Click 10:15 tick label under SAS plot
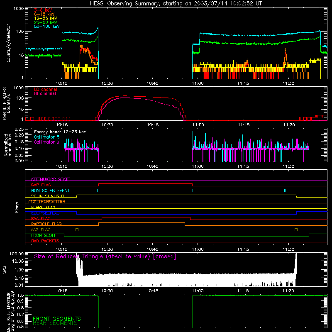The image size is (332, 332). (x=61, y=291)
